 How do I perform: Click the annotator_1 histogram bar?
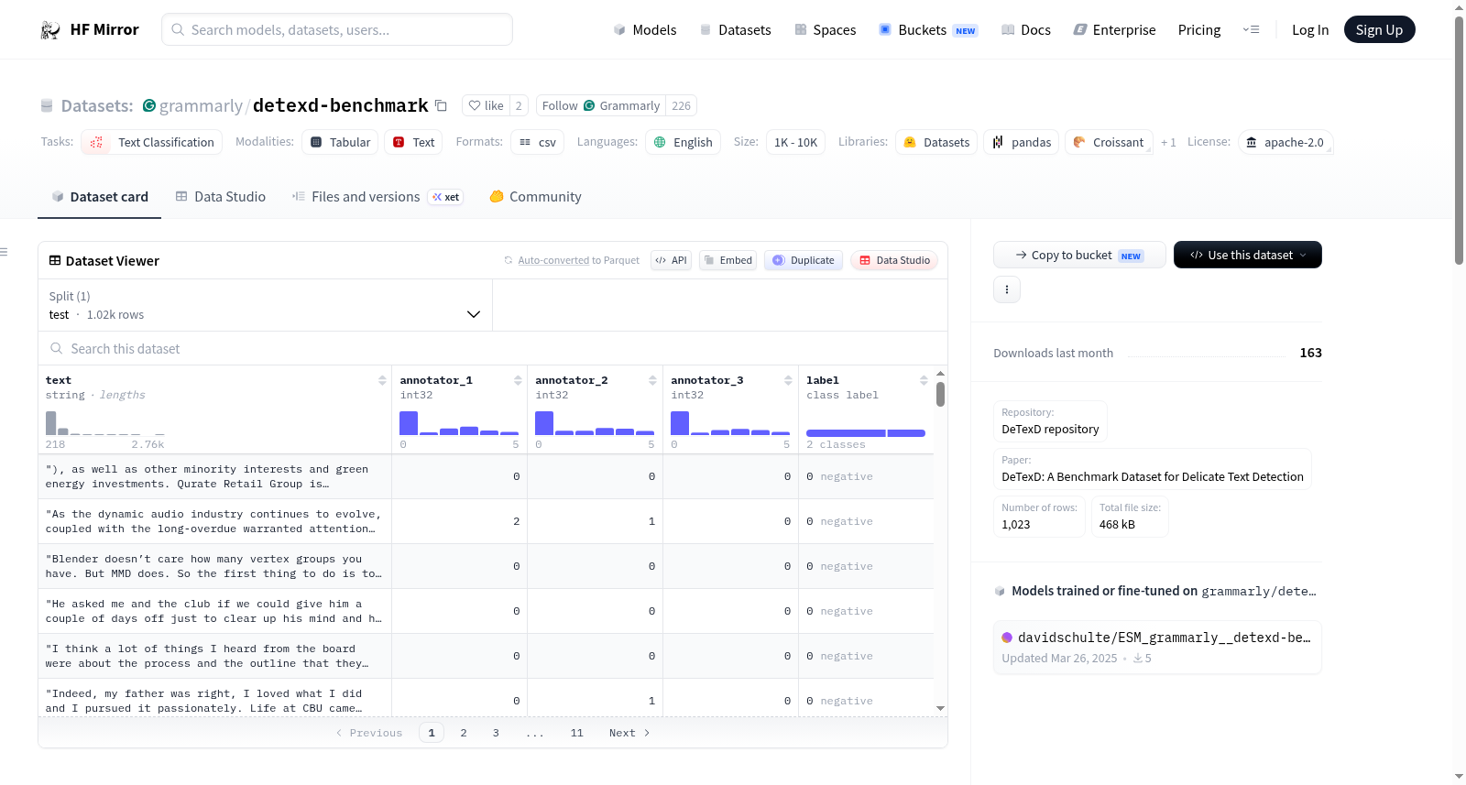pyautogui.click(x=409, y=423)
